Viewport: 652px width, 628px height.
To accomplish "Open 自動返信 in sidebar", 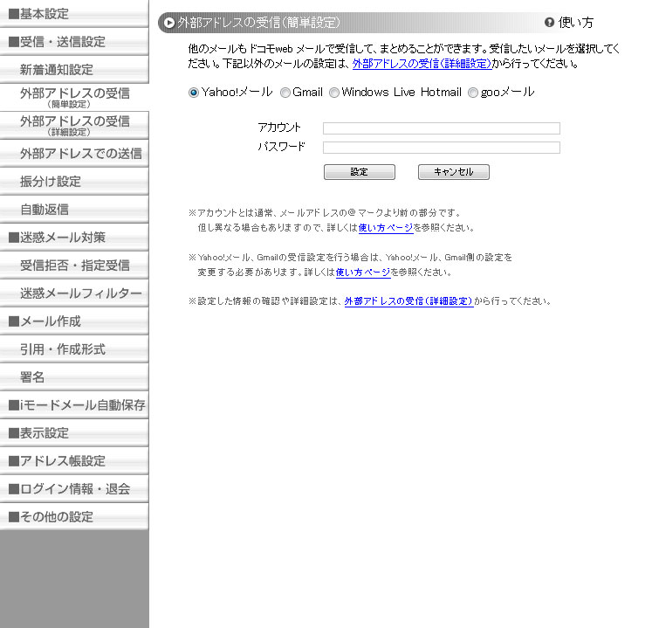I will point(74,210).
